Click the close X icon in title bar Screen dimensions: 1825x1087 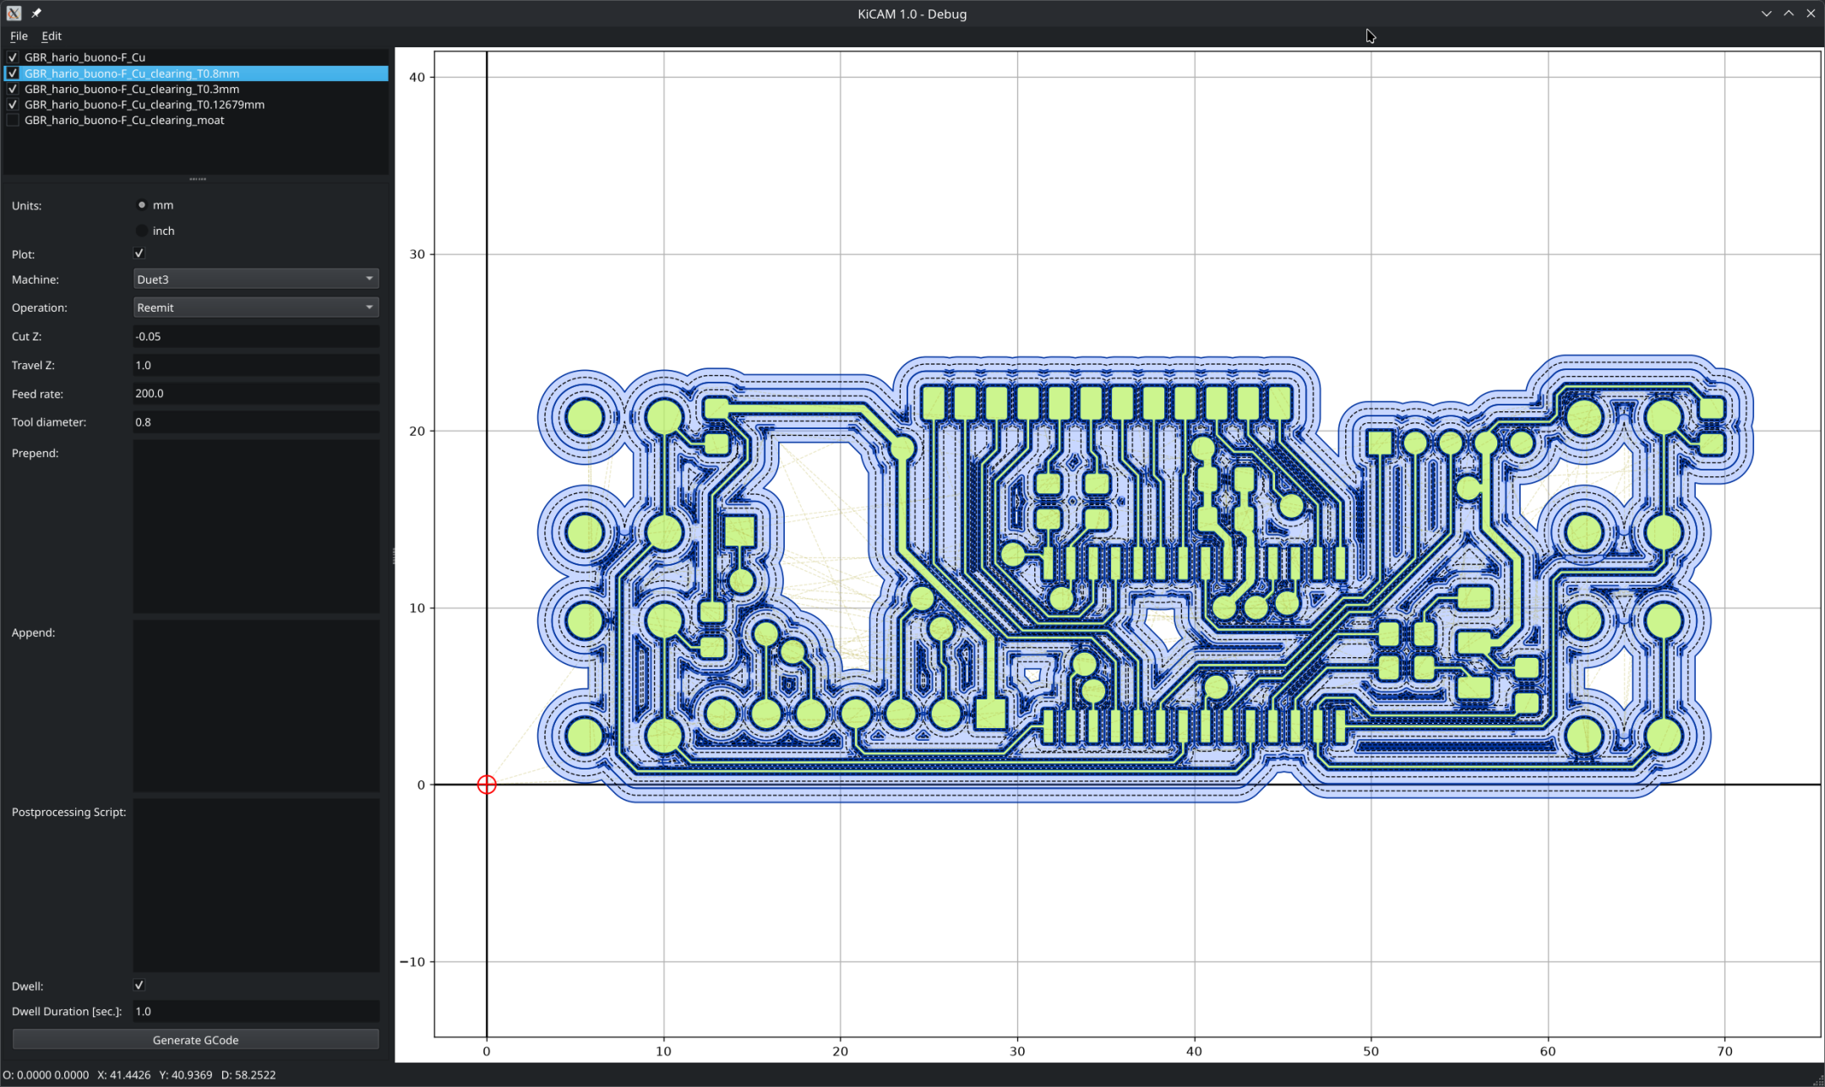coord(1811,14)
